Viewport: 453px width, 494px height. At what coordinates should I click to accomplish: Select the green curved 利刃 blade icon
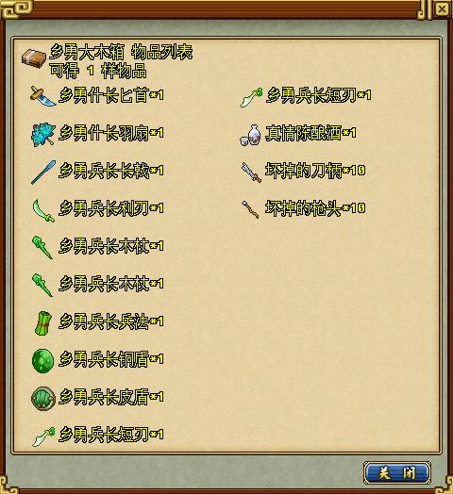click(43, 210)
